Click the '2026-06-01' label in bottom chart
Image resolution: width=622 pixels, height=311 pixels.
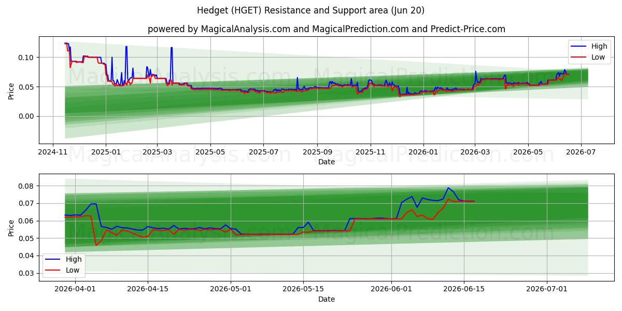pos(391,290)
